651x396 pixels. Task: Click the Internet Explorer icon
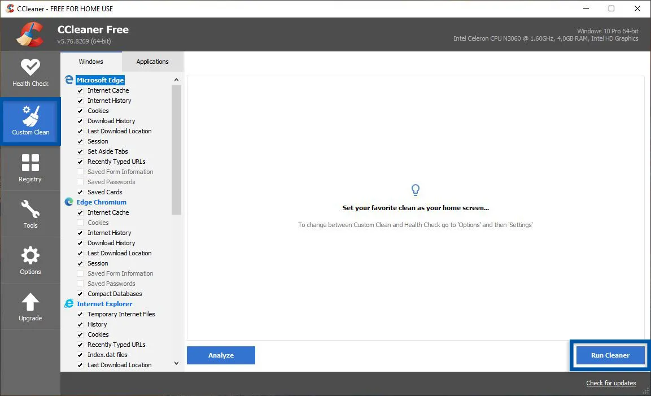[68, 303]
